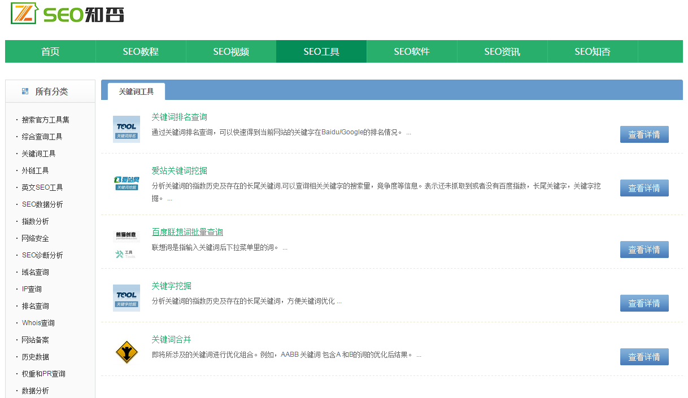The image size is (688, 398).
Task: Select the 网络安全 sidebar category
Action: (36, 238)
